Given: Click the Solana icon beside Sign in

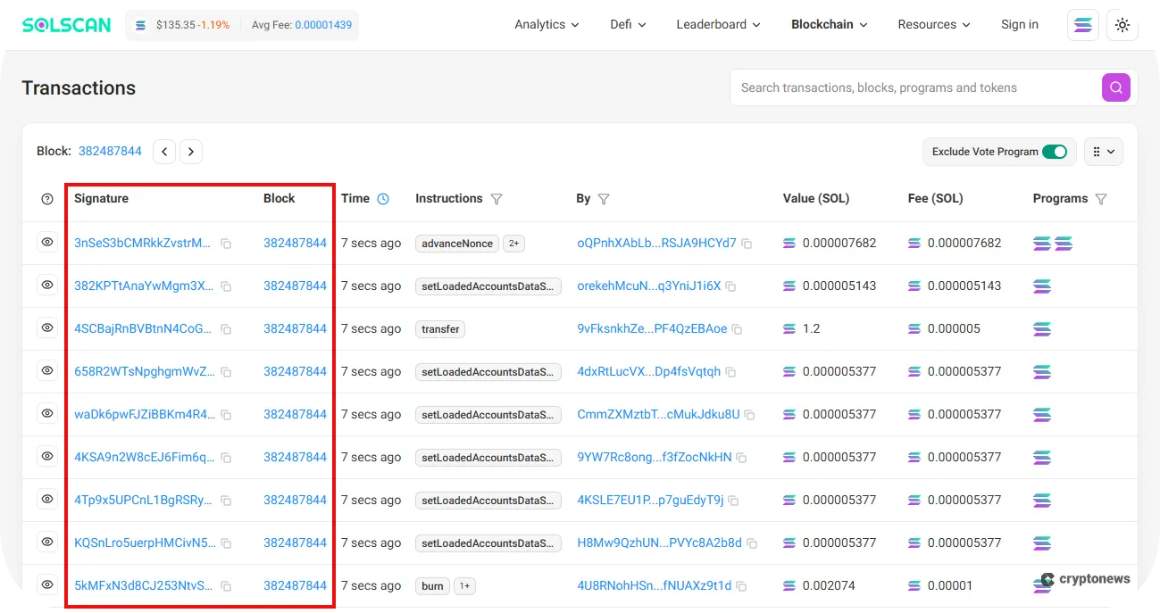Looking at the screenshot, I should pos(1082,24).
